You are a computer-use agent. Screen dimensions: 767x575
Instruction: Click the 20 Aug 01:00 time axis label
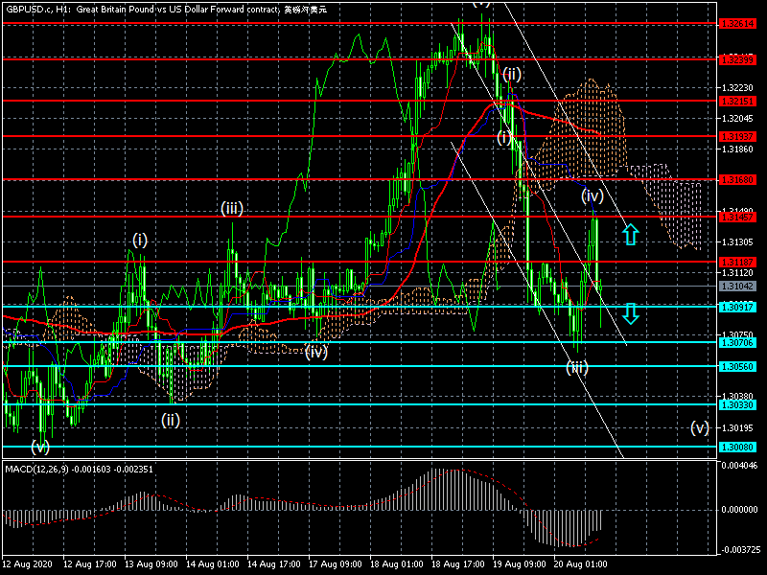[x=579, y=565]
